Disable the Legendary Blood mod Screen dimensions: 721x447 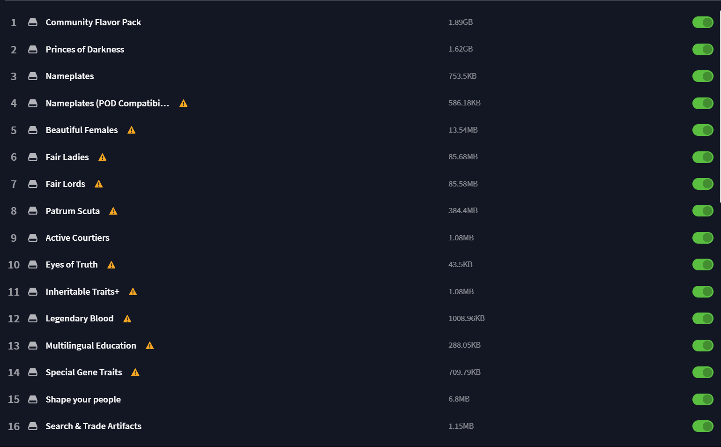pos(703,318)
